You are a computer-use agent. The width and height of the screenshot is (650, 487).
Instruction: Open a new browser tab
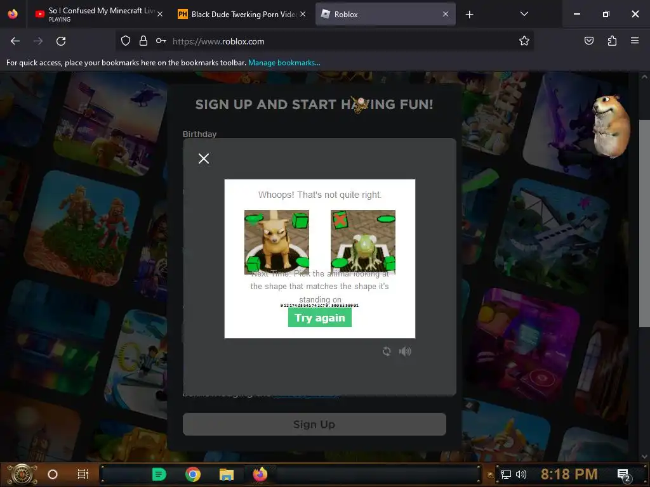tap(469, 15)
